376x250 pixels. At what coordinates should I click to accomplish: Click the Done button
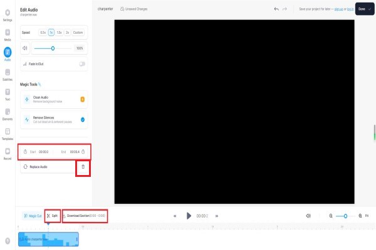pyautogui.click(x=364, y=9)
